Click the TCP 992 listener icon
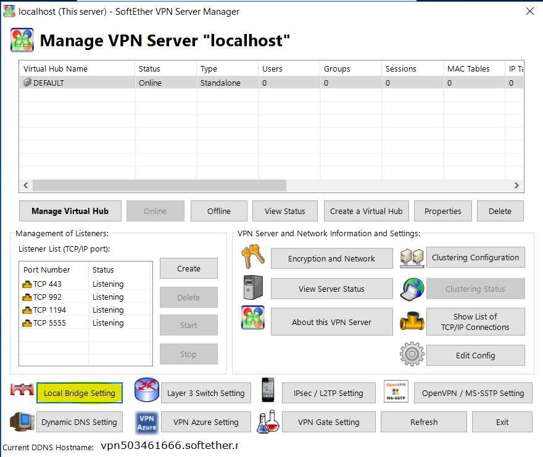This screenshot has width=543, height=457. [27, 297]
